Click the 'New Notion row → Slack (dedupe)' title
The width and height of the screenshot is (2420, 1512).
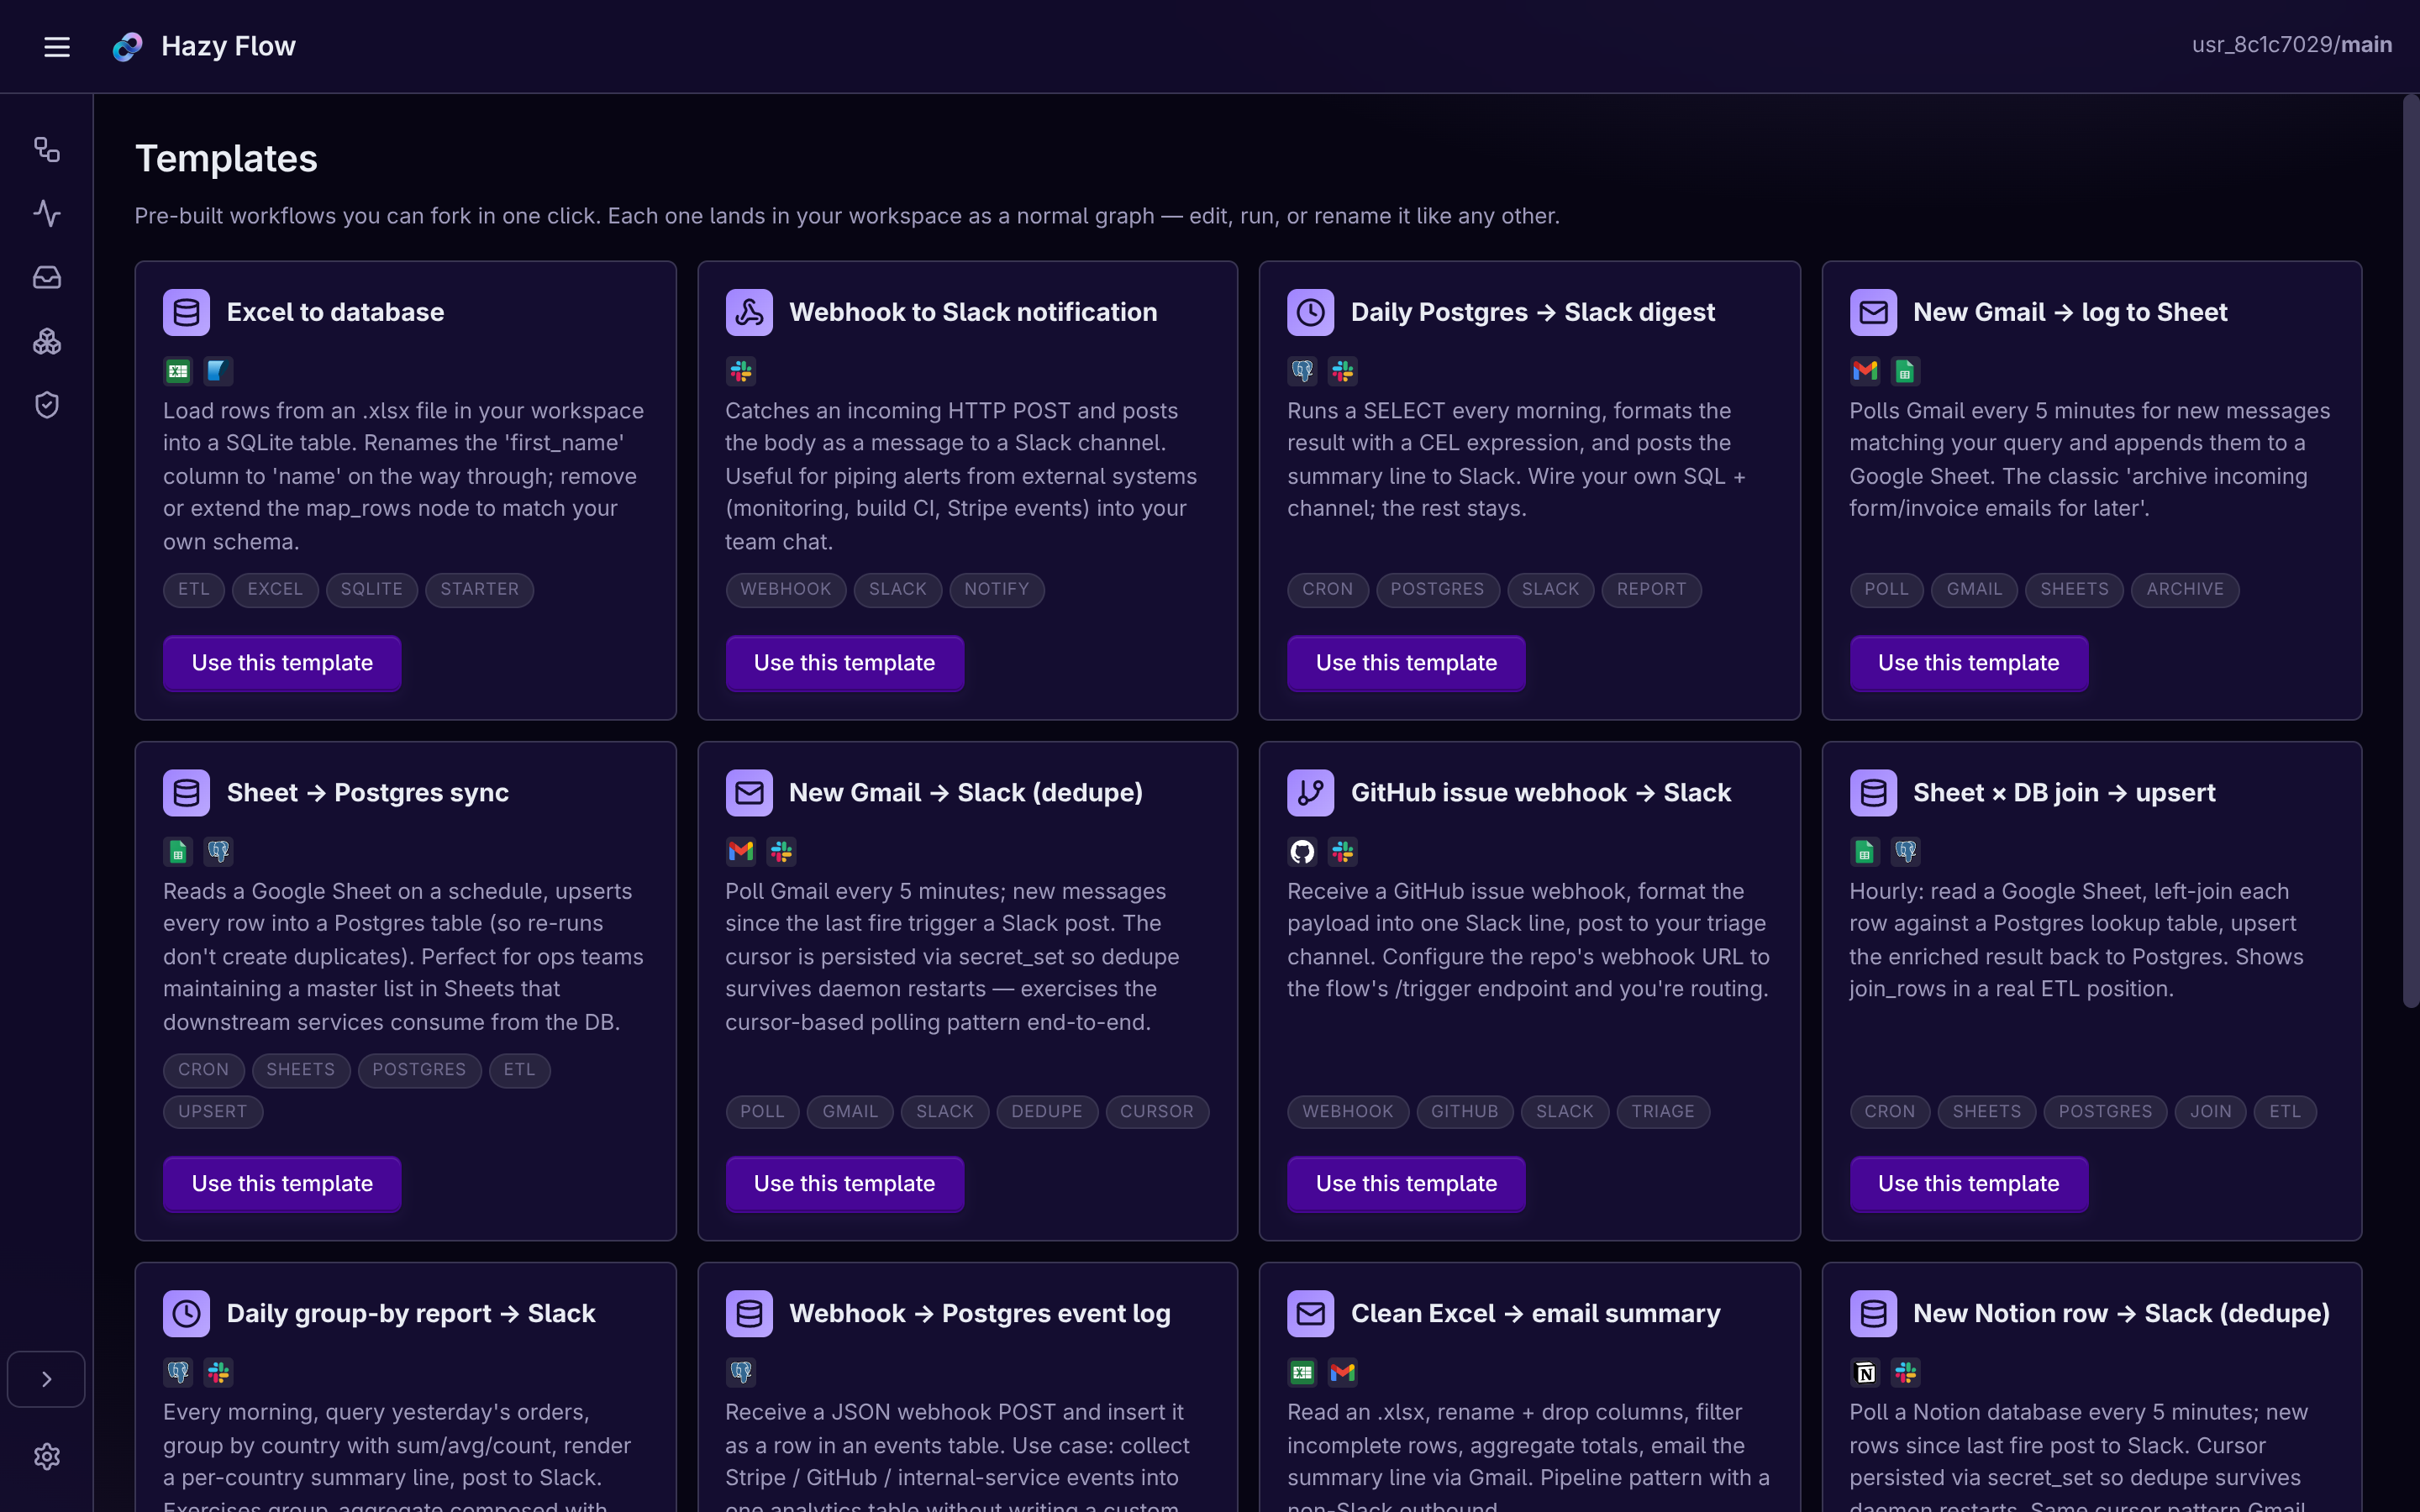2121,1314
